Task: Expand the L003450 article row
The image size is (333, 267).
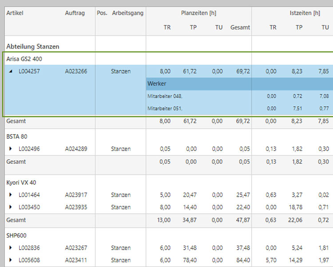Action: pos(10,207)
